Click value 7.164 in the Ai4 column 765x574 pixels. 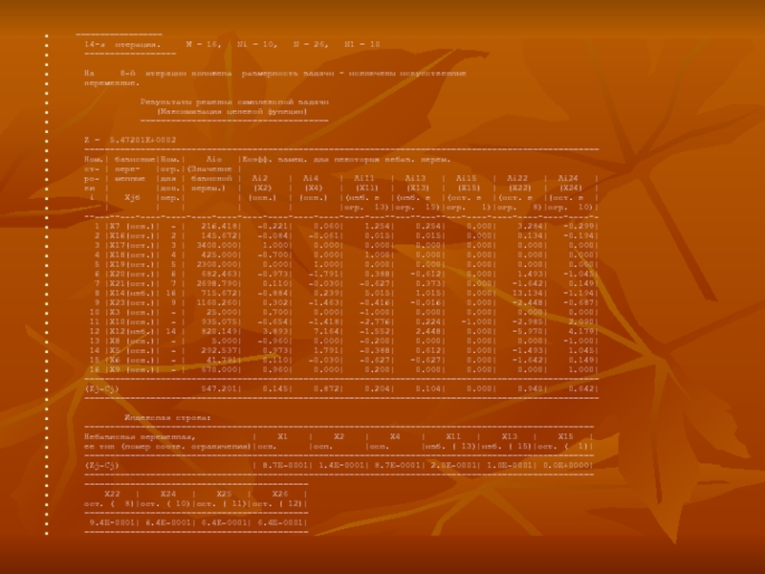point(326,331)
